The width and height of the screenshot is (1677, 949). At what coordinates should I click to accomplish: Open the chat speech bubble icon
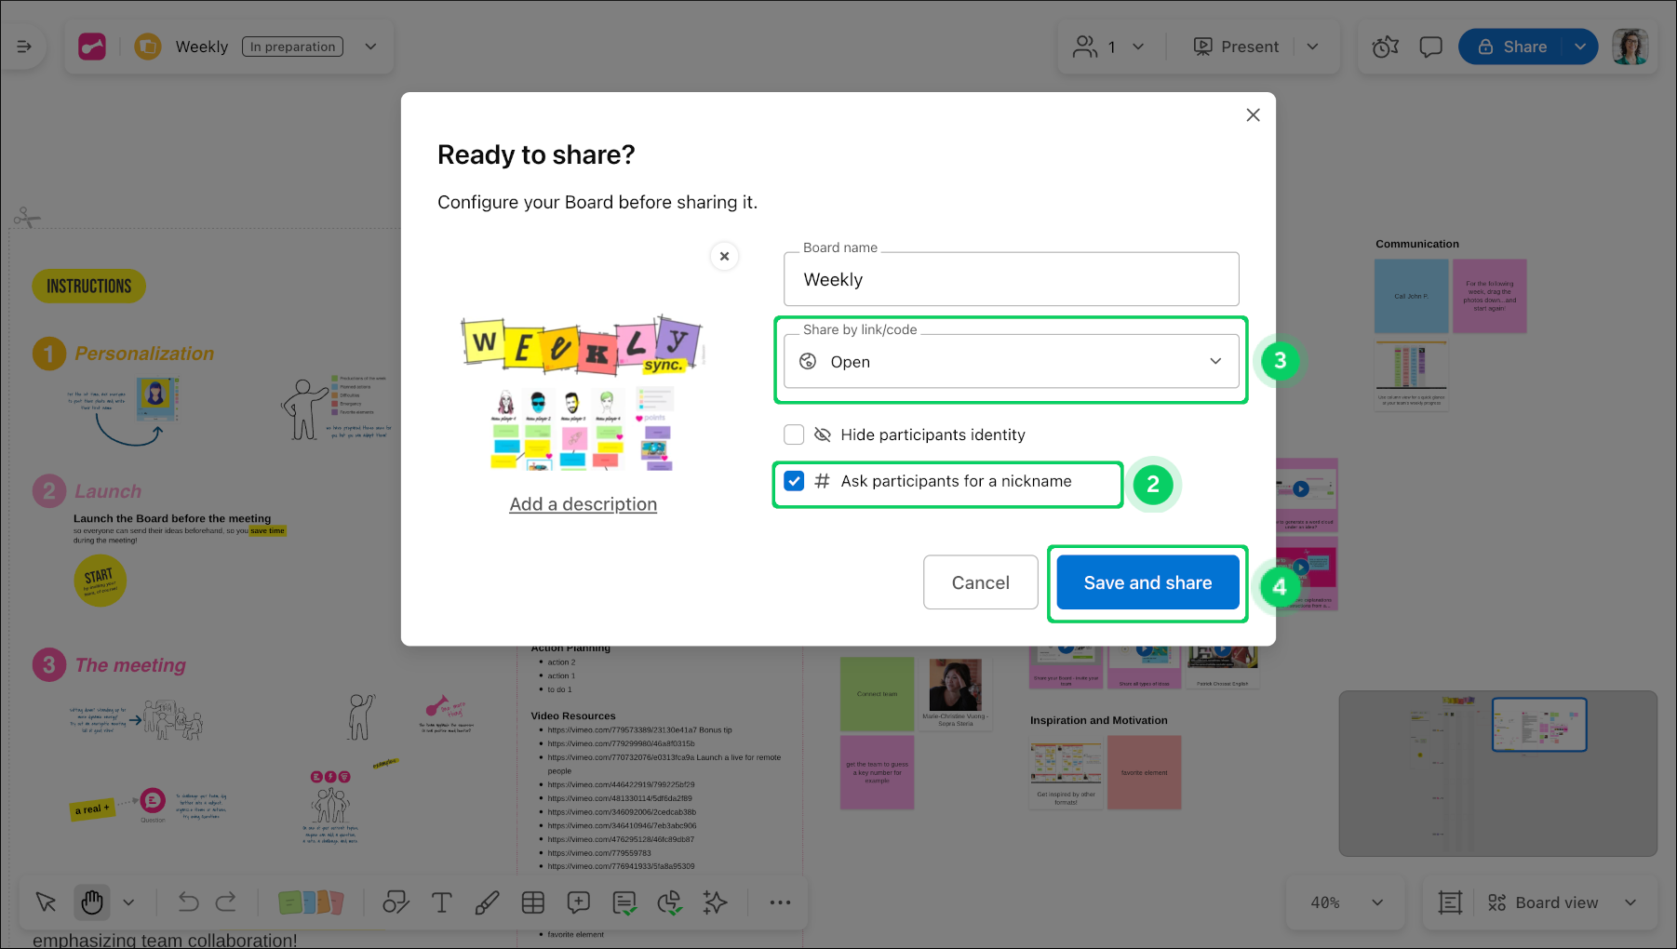click(x=1430, y=47)
